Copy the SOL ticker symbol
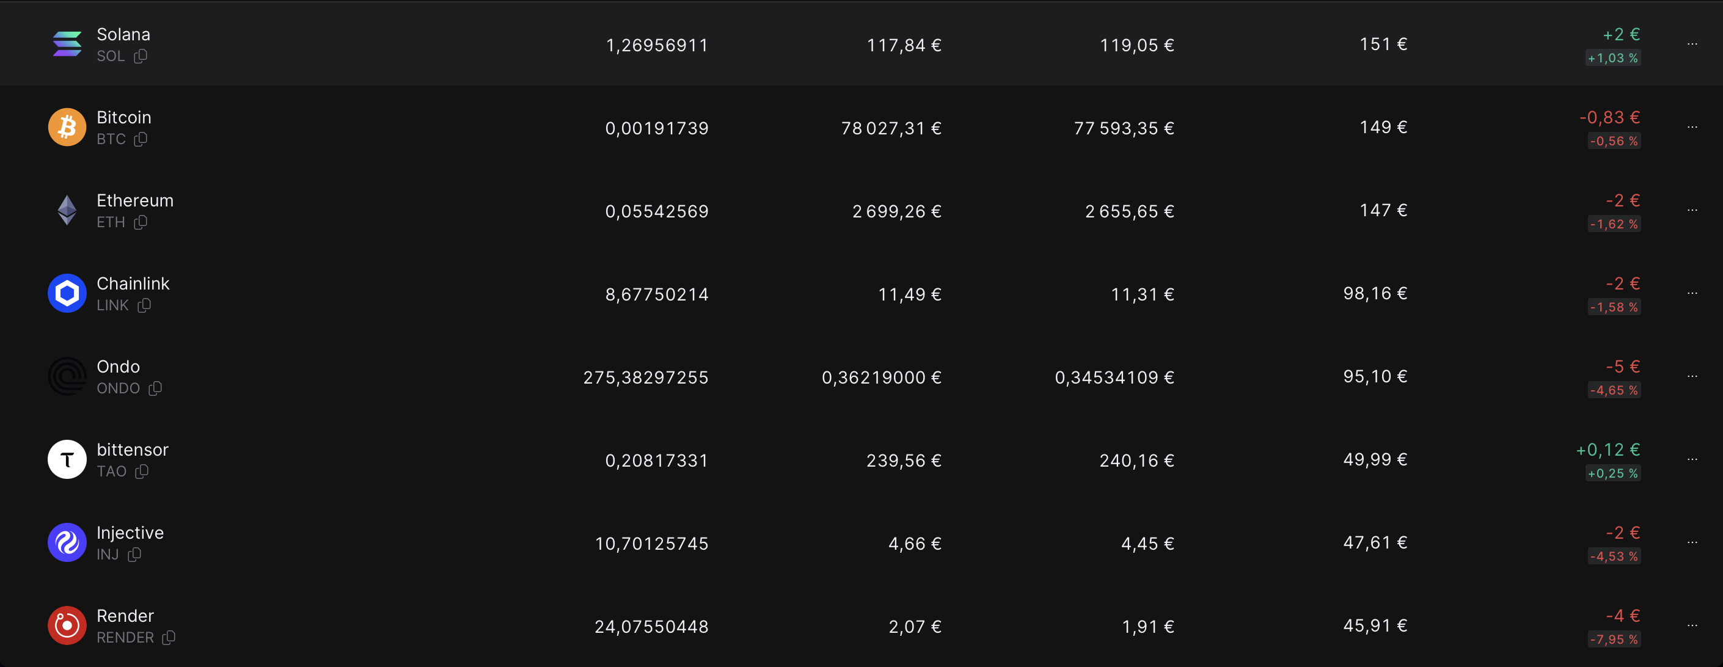Viewport: 1723px width, 667px height. click(x=141, y=56)
